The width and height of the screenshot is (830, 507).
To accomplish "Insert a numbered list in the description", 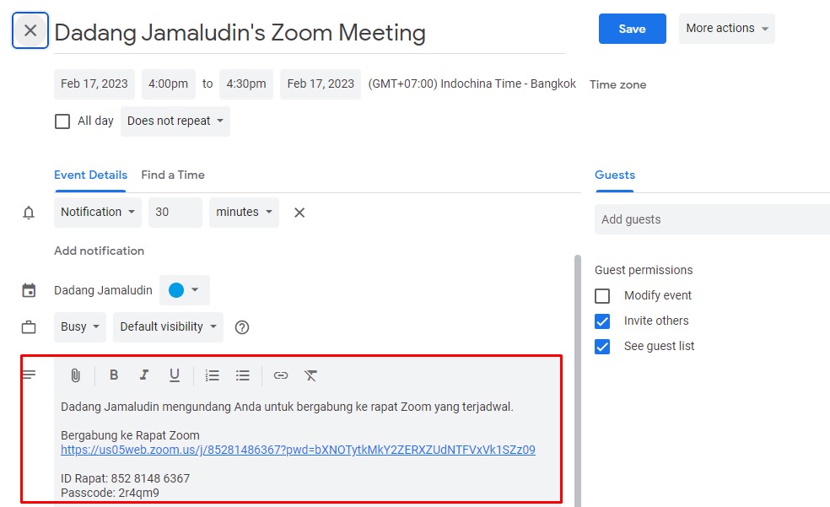I will click(x=212, y=375).
